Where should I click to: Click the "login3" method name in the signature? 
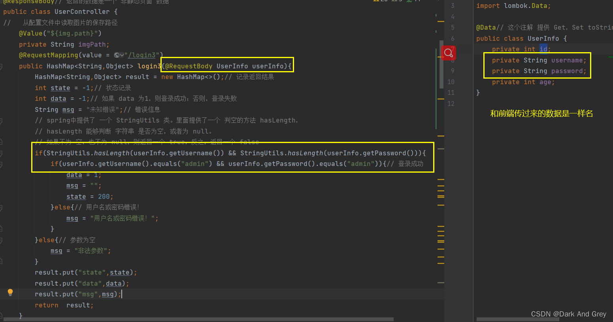click(149, 66)
